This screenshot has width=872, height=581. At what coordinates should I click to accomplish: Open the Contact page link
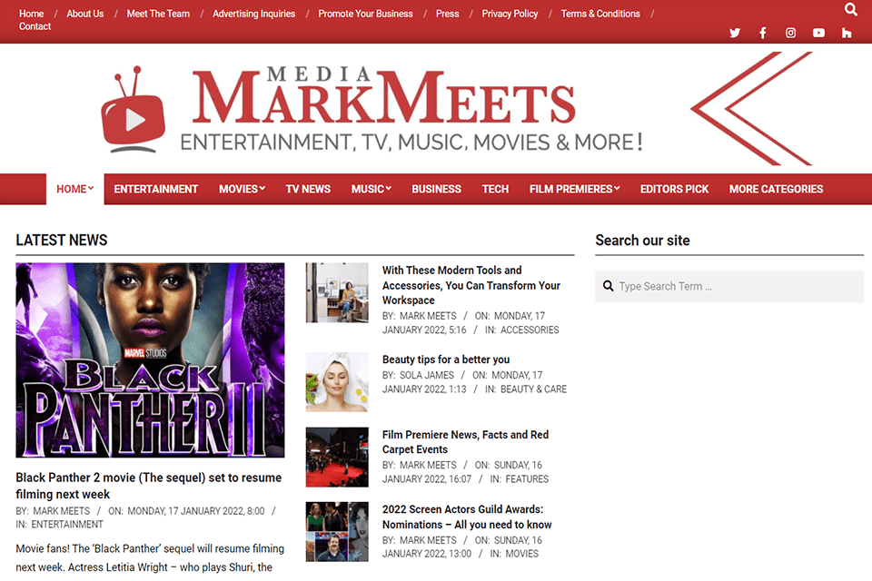click(x=35, y=26)
